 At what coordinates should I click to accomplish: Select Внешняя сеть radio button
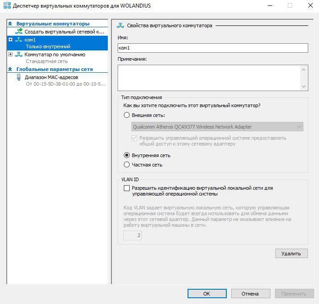tap(127, 115)
